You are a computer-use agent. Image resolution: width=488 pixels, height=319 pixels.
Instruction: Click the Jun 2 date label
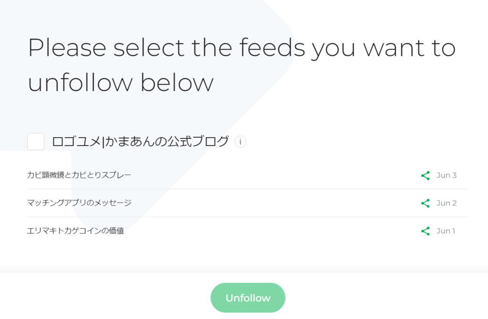click(x=446, y=203)
